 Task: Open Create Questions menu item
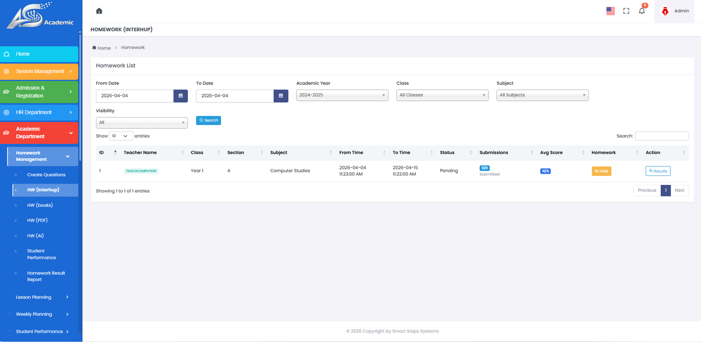click(x=46, y=175)
